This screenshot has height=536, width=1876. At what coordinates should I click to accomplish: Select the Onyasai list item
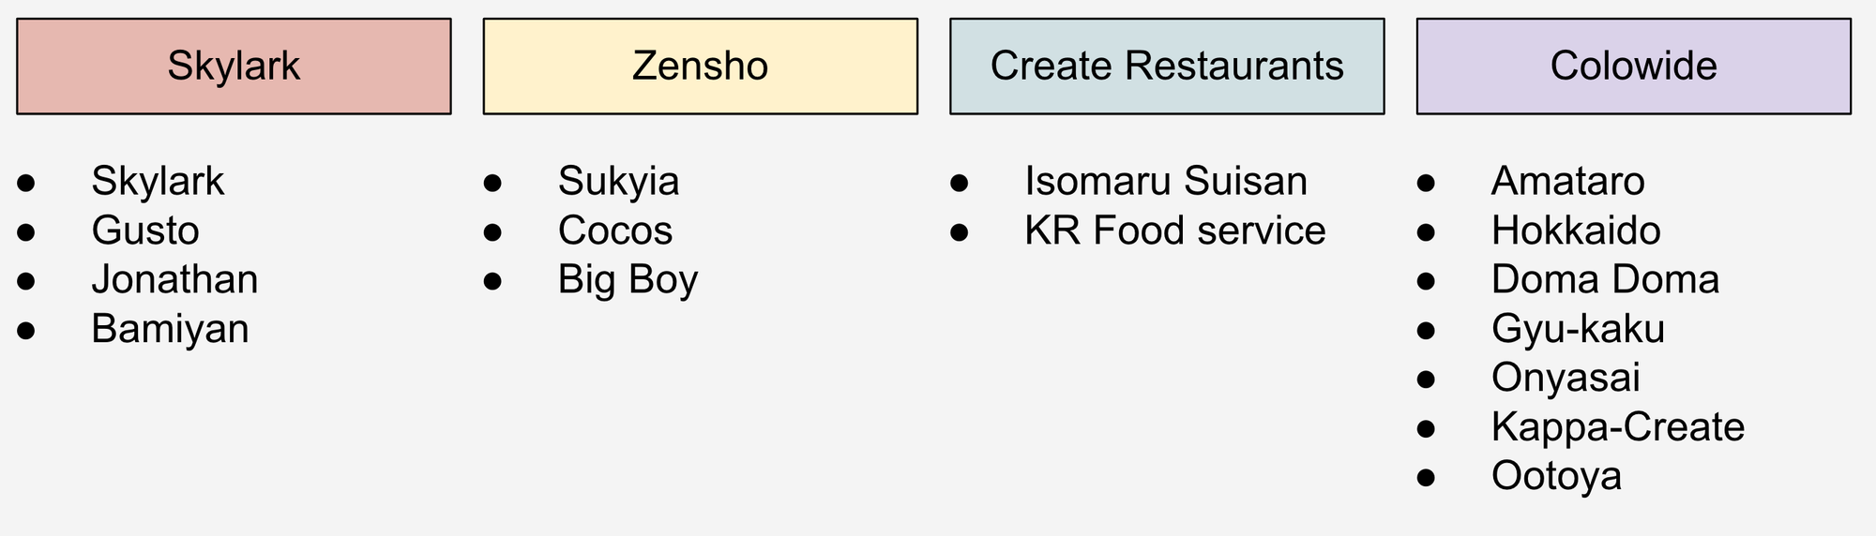click(x=1566, y=378)
